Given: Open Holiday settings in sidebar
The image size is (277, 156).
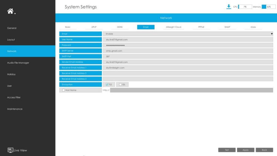Looking at the screenshot, I should [28, 74].
